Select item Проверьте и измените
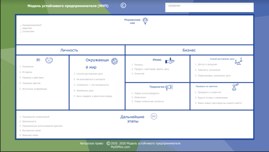The height and width of the screenshot is (152, 269). [x=209, y=92]
